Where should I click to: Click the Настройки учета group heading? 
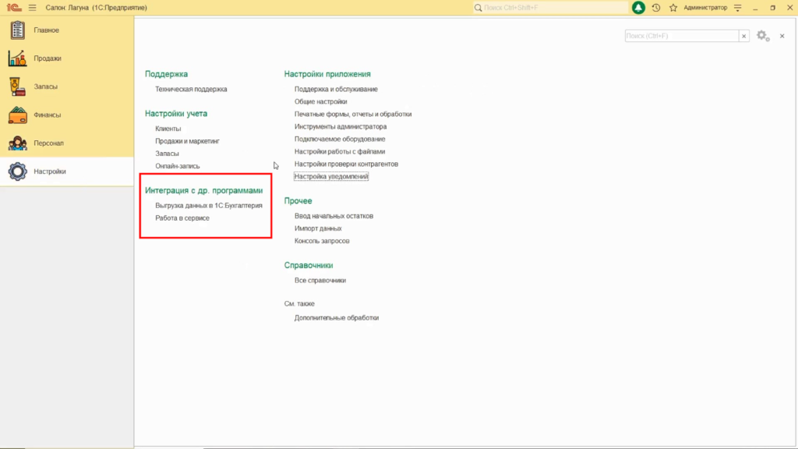[x=176, y=114]
